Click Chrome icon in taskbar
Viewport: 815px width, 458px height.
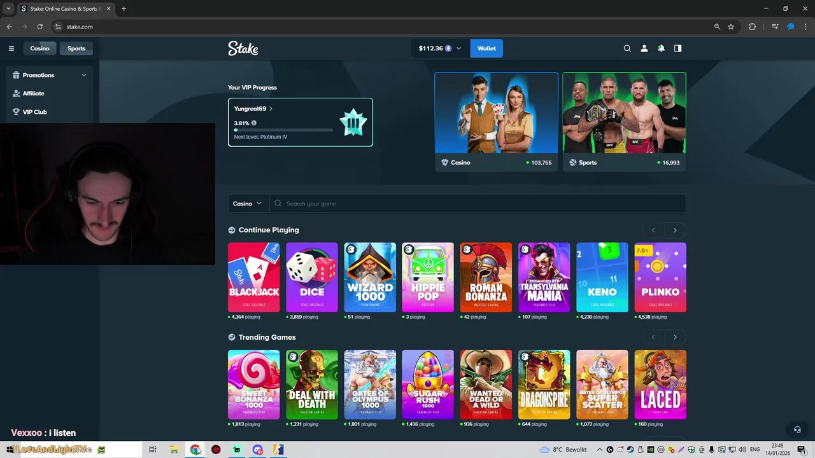[195, 450]
